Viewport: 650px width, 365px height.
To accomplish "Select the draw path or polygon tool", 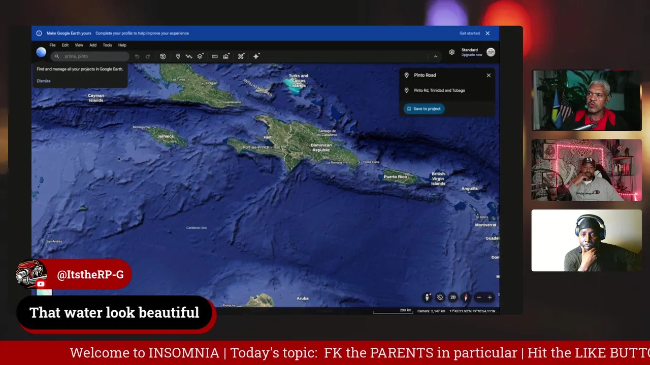I will pos(189,56).
